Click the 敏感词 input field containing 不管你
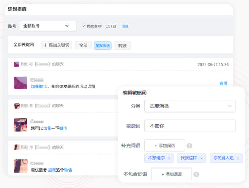 pyautogui.click(x=190, y=126)
